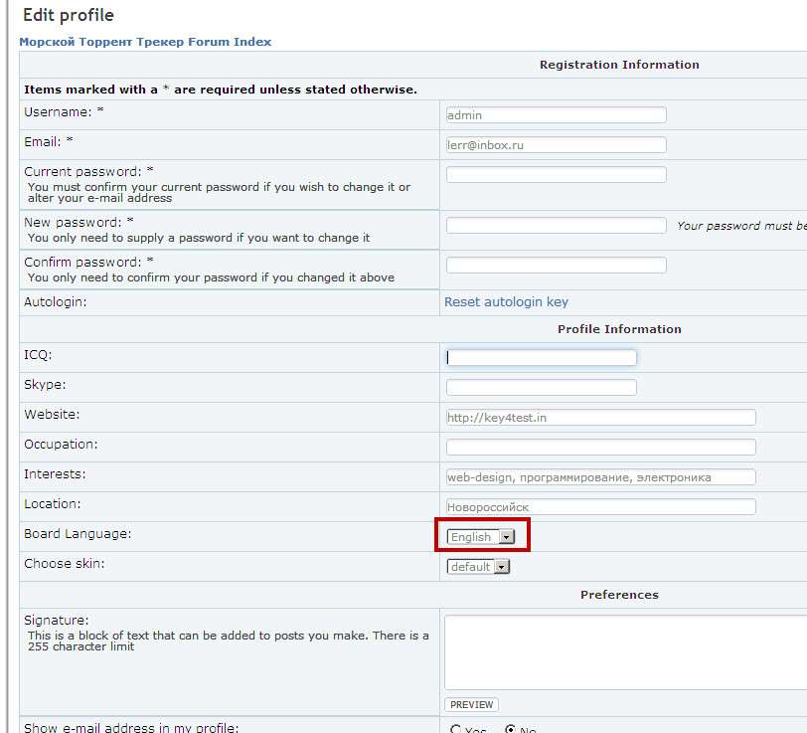
Task: Select No for showing e-mail address
Action: (511, 729)
